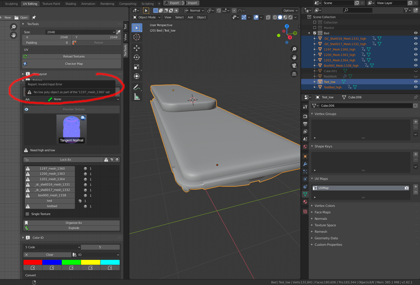
Task: Pick the Scale tool
Action: [x=137, y=67]
